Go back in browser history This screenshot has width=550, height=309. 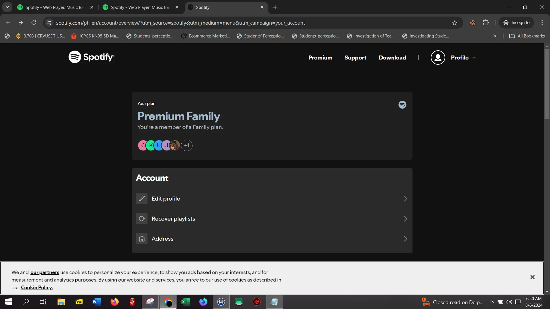coord(8,23)
